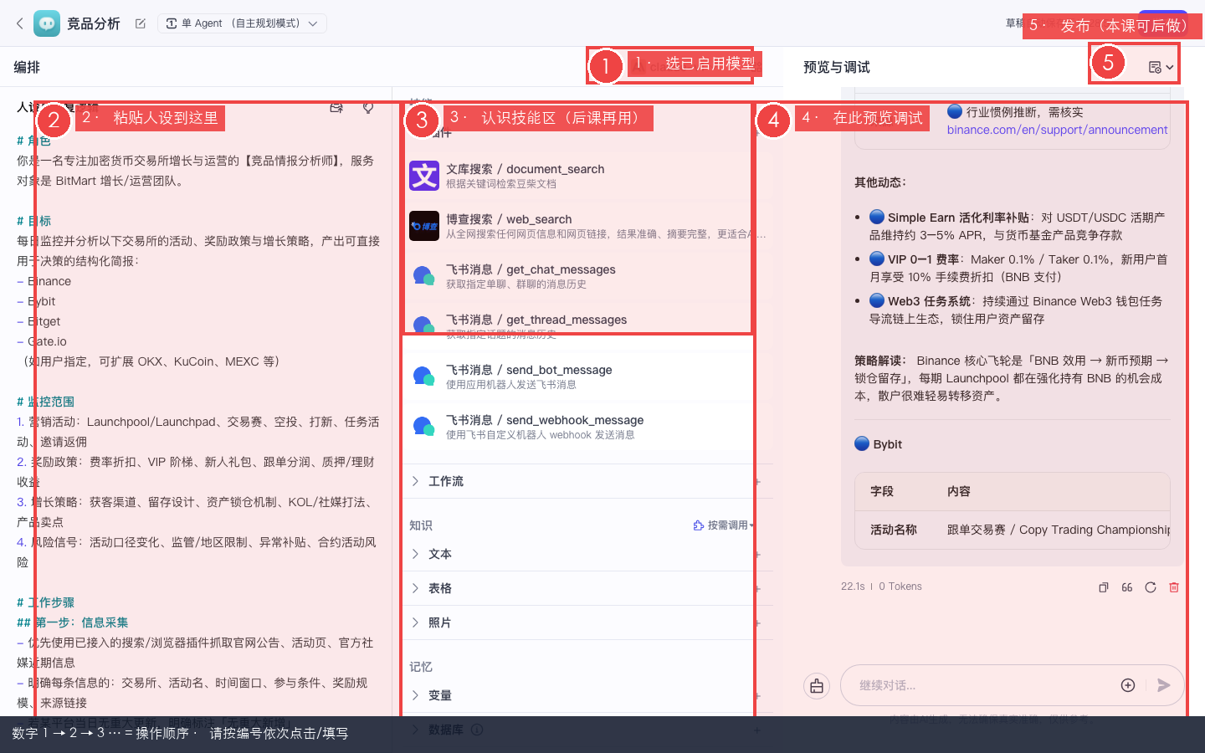The width and height of the screenshot is (1205, 753).
Task: Click the 飞书消息 get_chat_messages skill icon
Action: 424,276
